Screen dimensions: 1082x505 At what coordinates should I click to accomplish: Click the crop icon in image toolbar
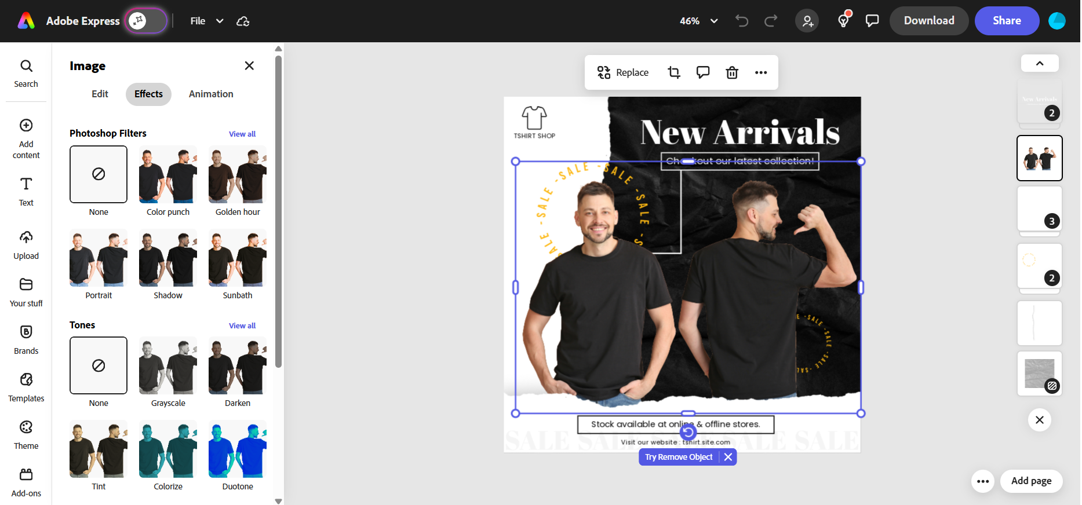pos(673,72)
